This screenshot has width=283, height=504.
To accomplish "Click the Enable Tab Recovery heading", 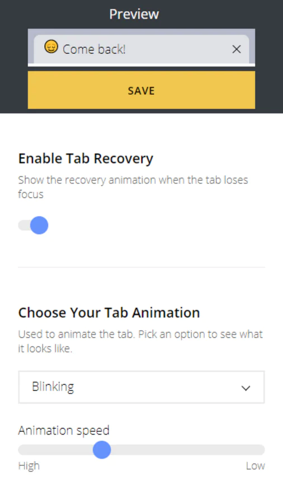I will pyautogui.click(x=86, y=159).
